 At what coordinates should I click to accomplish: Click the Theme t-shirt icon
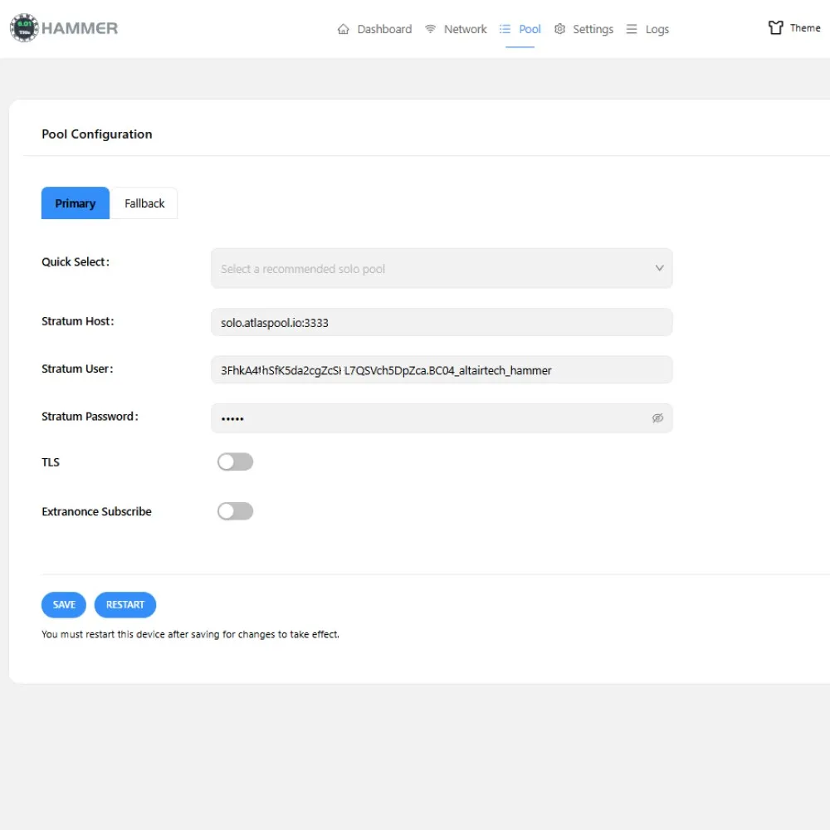pyautogui.click(x=775, y=27)
